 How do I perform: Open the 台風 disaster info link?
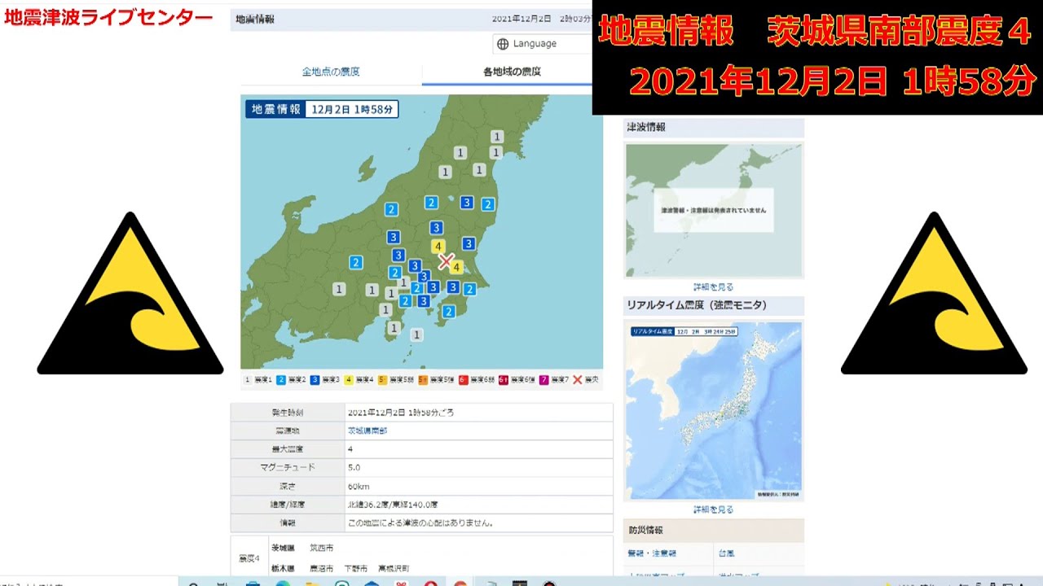[727, 553]
